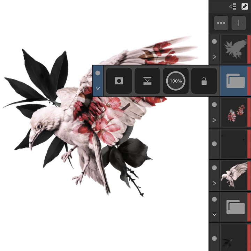Hide the red flowers layer

pos(214,105)
